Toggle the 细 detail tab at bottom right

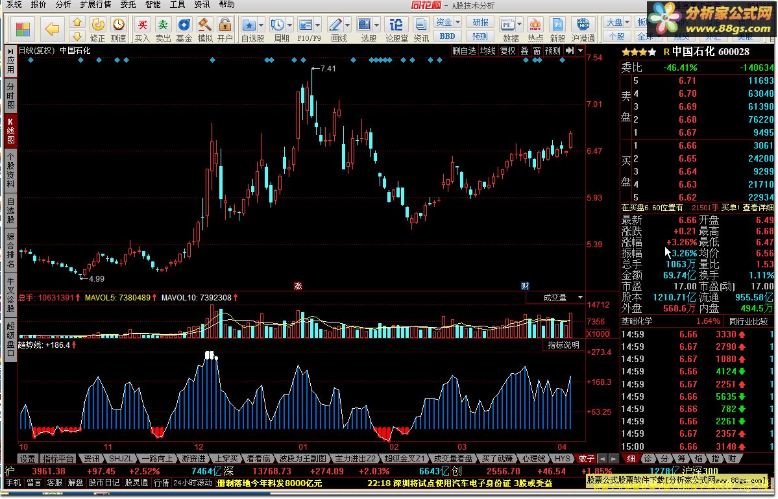click(x=631, y=459)
